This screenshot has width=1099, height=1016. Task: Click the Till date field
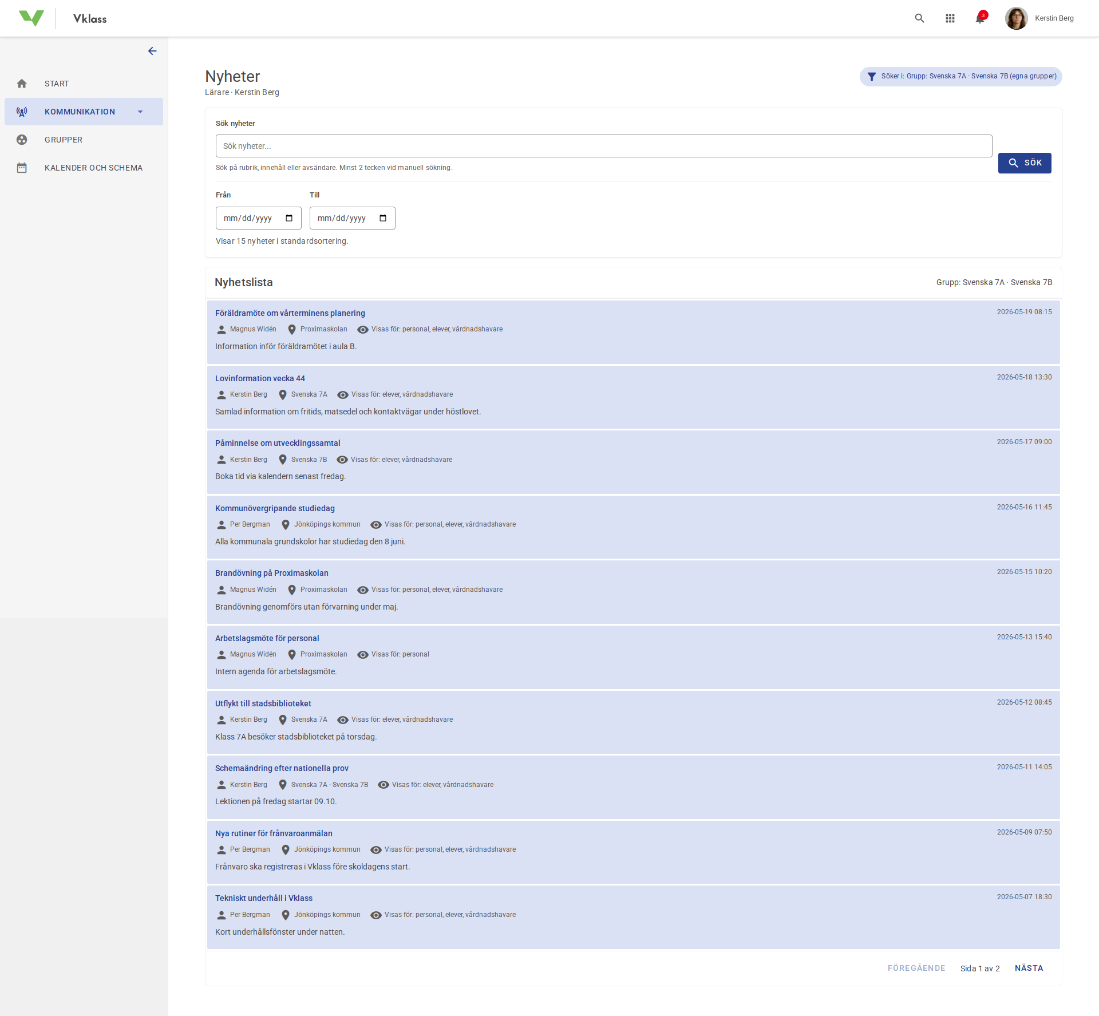pyautogui.click(x=352, y=218)
